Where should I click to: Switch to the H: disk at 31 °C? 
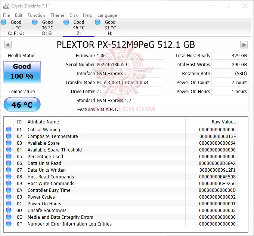[110, 28]
